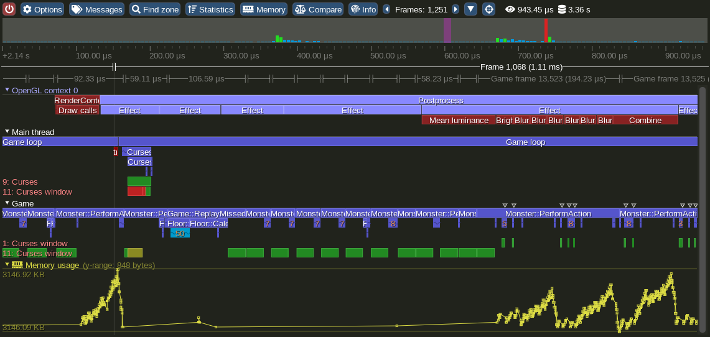The height and width of the screenshot is (337, 710).
Task: Click the red bar in frame overview
Action: pyautogui.click(x=546, y=30)
